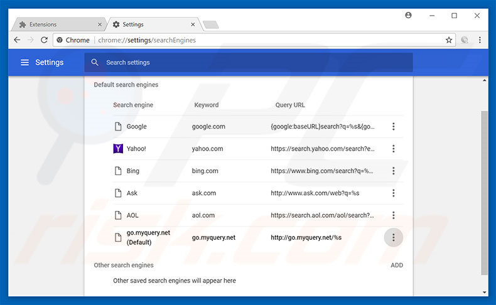Close the Extensions tab
496x305 pixels.
click(x=100, y=24)
